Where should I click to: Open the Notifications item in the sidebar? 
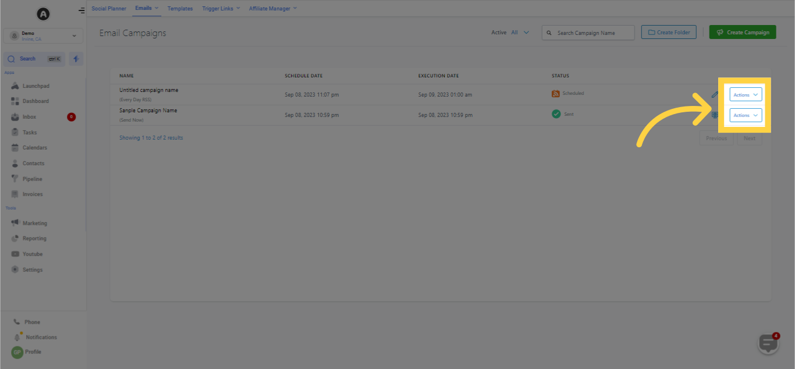(x=38, y=337)
